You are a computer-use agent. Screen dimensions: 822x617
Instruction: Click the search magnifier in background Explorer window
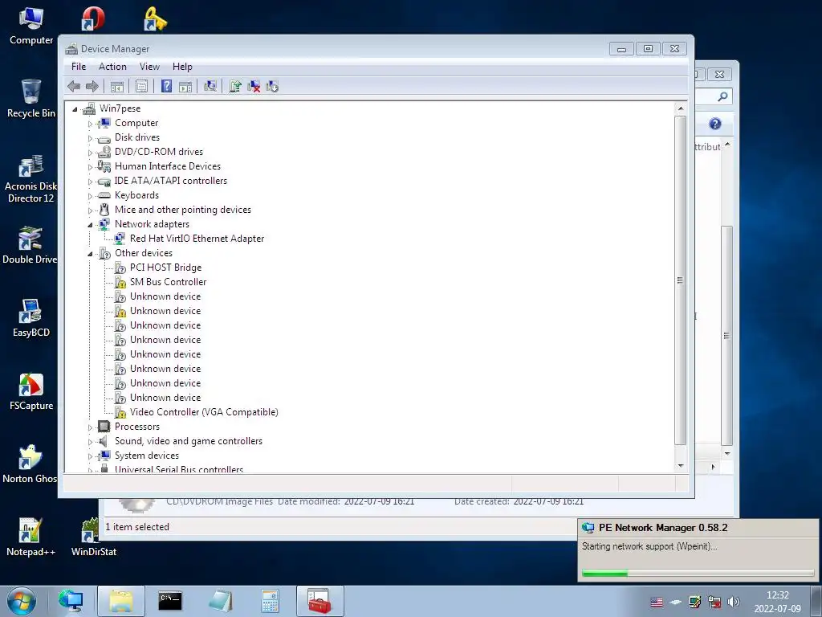coord(722,96)
